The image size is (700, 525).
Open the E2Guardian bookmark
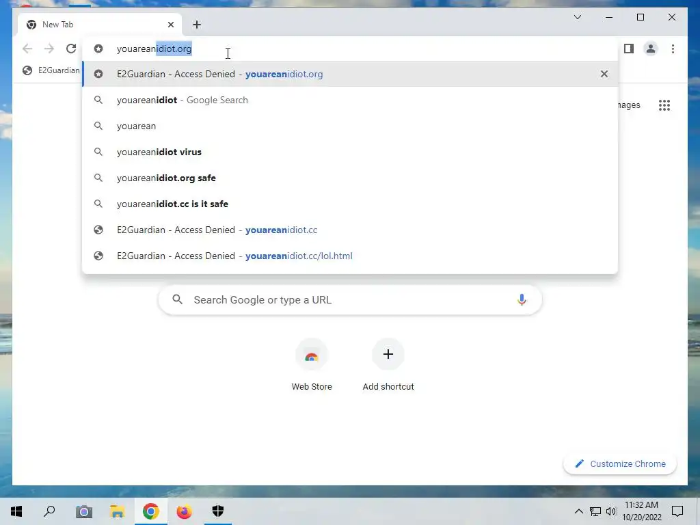tap(51, 70)
